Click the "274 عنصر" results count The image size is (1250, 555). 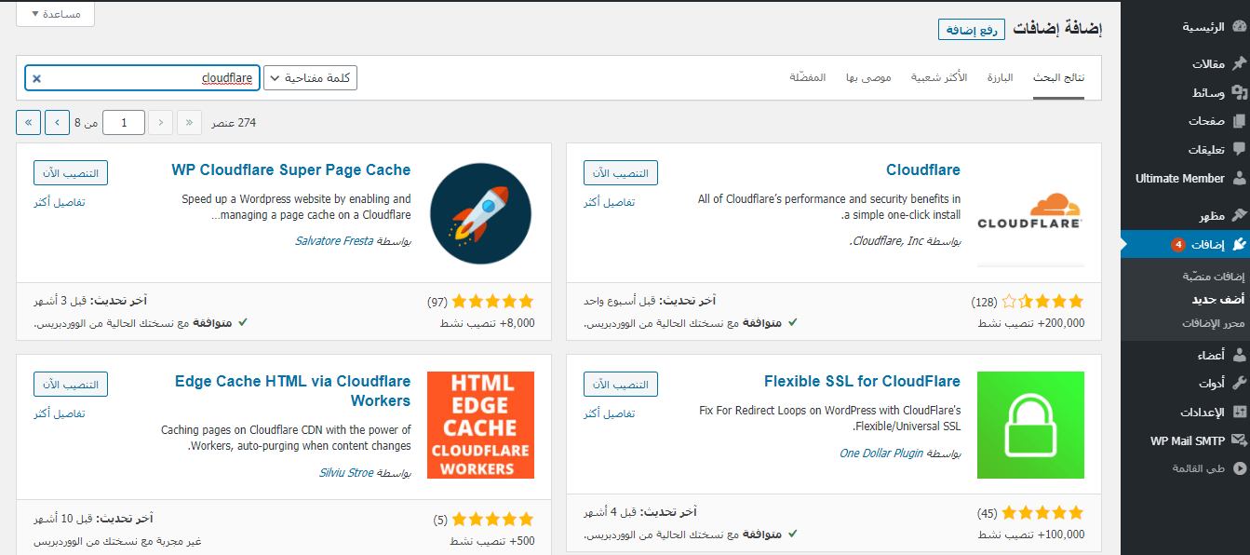point(234,122)
